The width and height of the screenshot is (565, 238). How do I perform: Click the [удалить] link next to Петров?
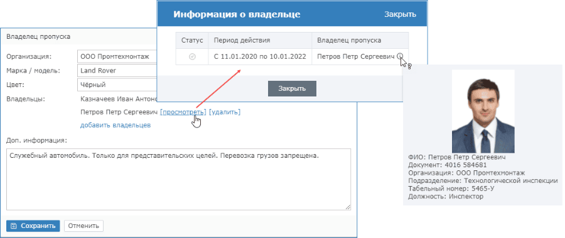[225, 112]
